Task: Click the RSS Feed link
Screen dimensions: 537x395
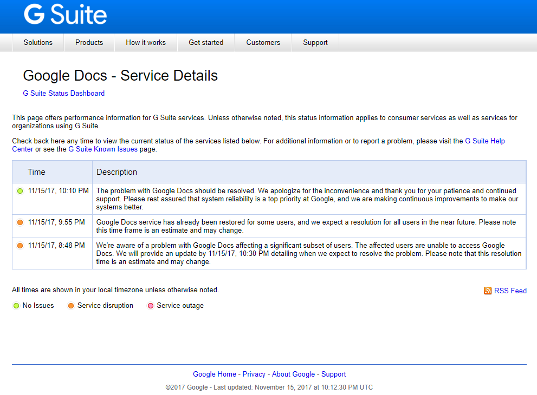Action: (510, 291)
